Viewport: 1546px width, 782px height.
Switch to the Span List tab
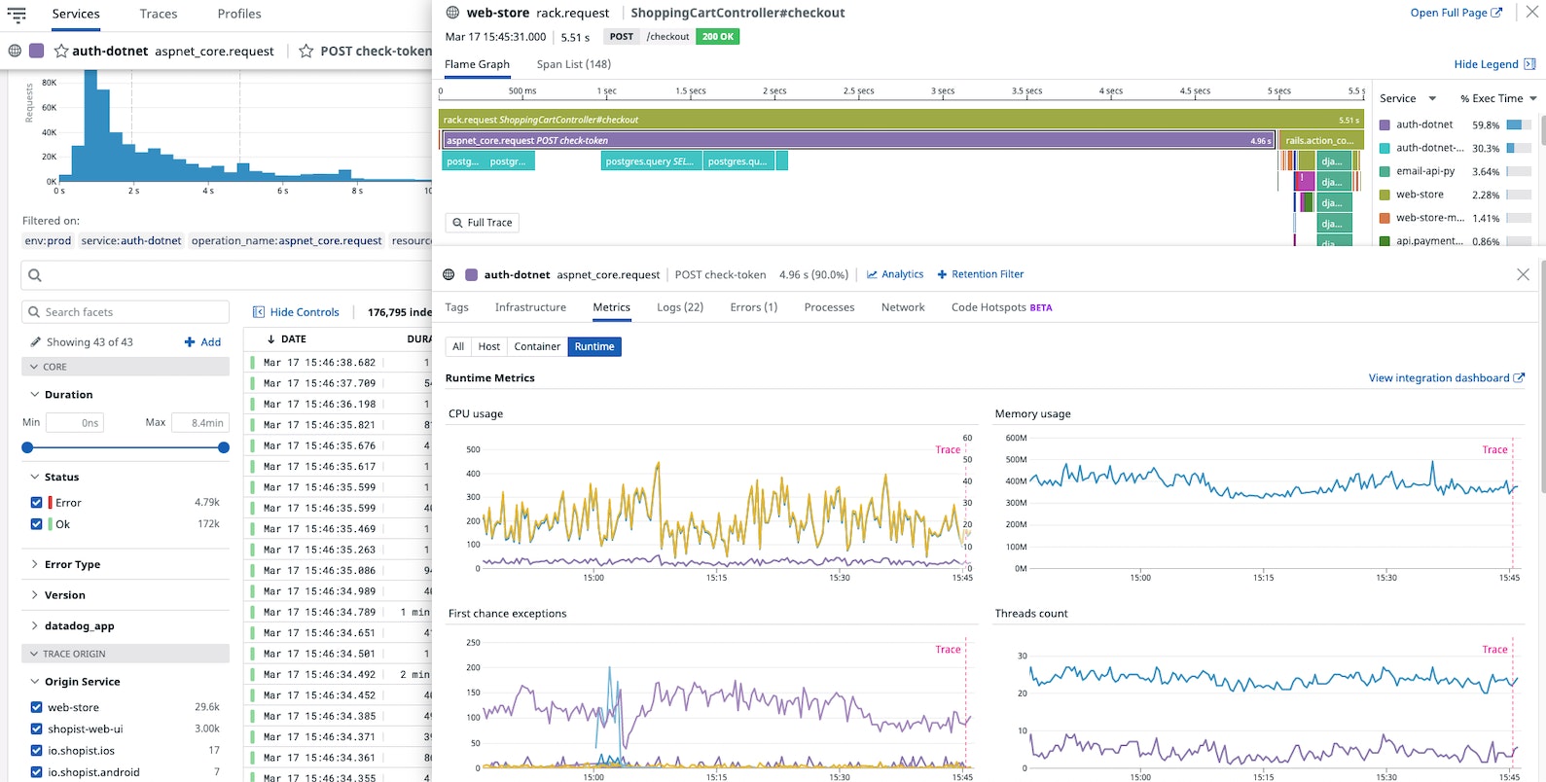pos(573,64)
